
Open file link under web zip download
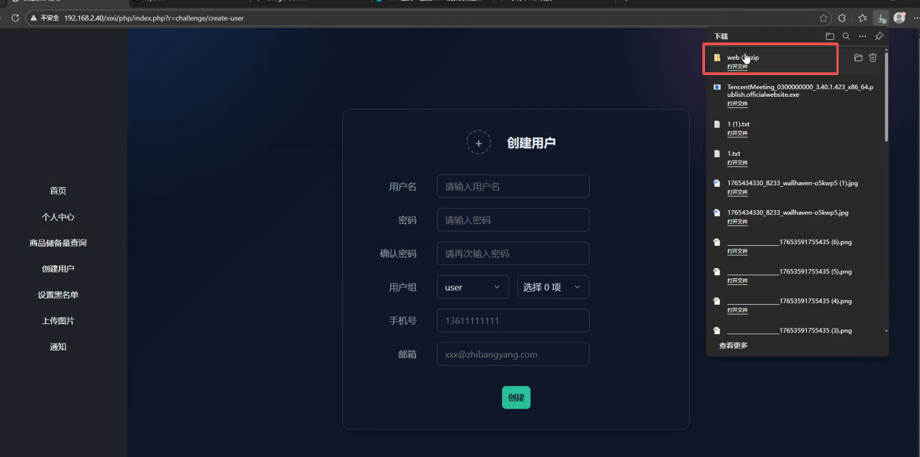pos(737,67)
